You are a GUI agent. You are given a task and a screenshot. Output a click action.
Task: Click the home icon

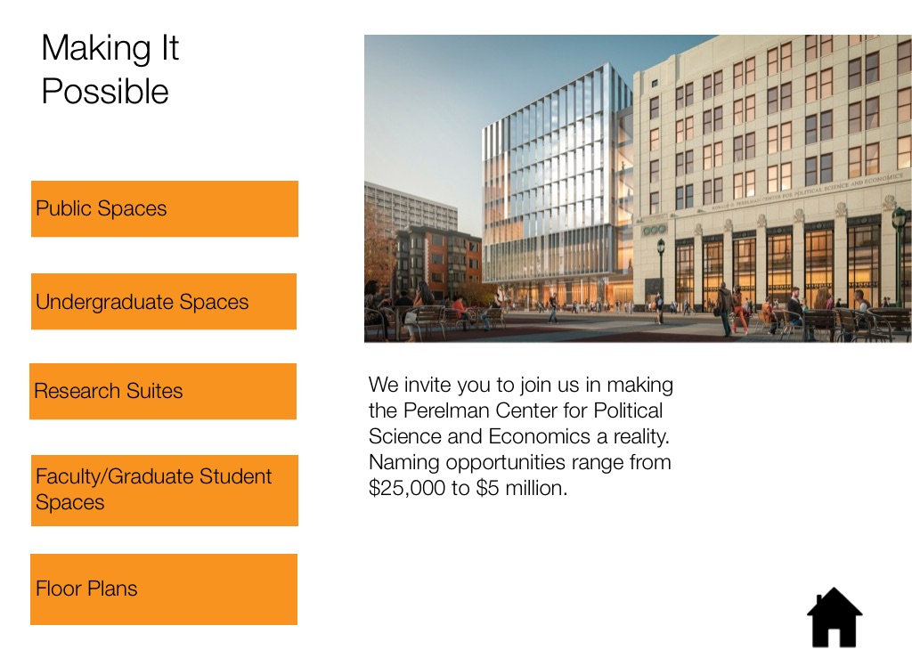[835, 617]
